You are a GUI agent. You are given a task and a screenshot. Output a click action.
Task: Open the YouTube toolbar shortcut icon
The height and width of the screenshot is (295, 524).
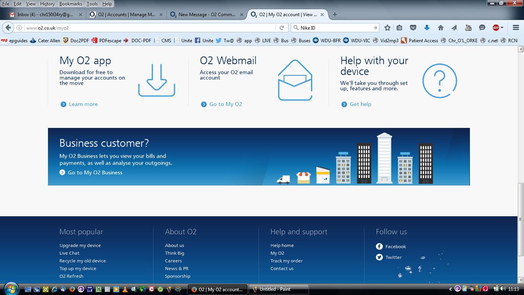tap(468, 28)
